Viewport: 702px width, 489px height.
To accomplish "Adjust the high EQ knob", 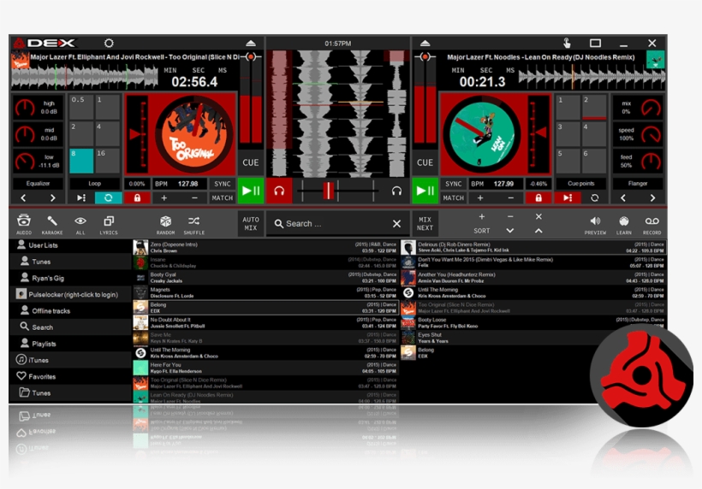I will tap(25, 108).
